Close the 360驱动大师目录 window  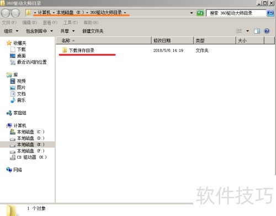[x=271, y=3]
